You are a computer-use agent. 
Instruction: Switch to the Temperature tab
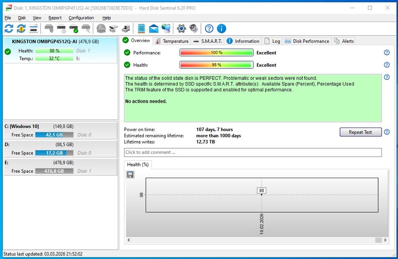171,41
